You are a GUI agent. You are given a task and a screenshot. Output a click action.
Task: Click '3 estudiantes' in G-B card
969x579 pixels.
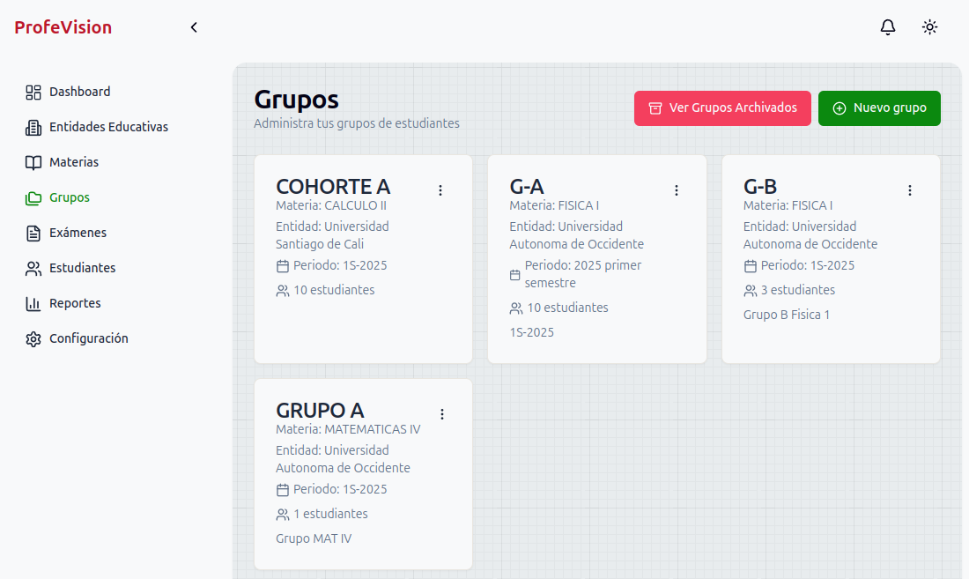pos(798,290)
